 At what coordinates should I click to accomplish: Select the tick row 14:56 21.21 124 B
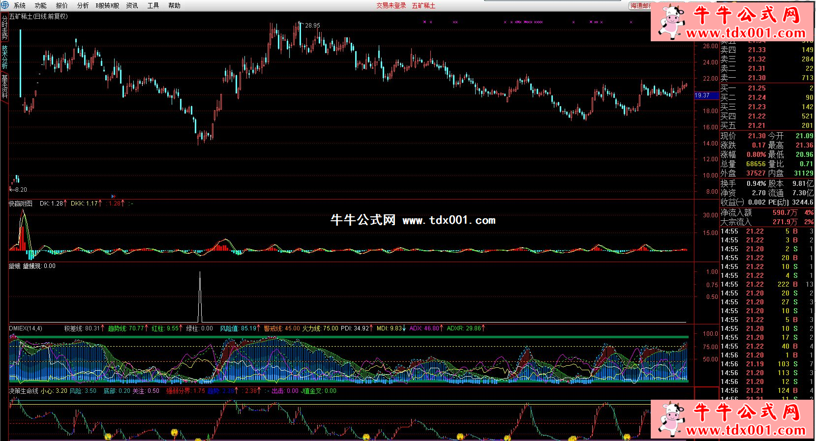[x=767, y=390]
